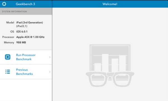Click model value iPad (3rd Generation)
Image resolution: width=168 pixels, height=101 pixels.
click(30, 22)
